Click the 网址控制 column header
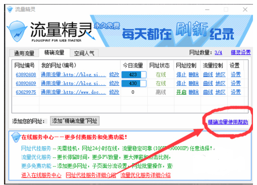The image size is (257, 185). coord(186,66)
